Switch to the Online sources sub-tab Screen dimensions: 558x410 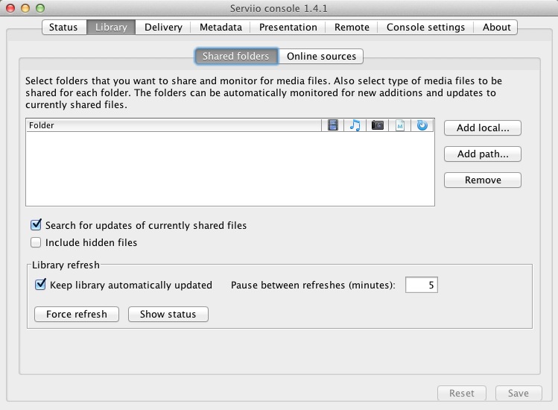tap(322, 56)
